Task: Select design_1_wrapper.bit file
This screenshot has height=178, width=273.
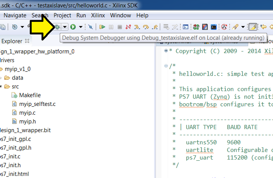Action: [25, 130]
